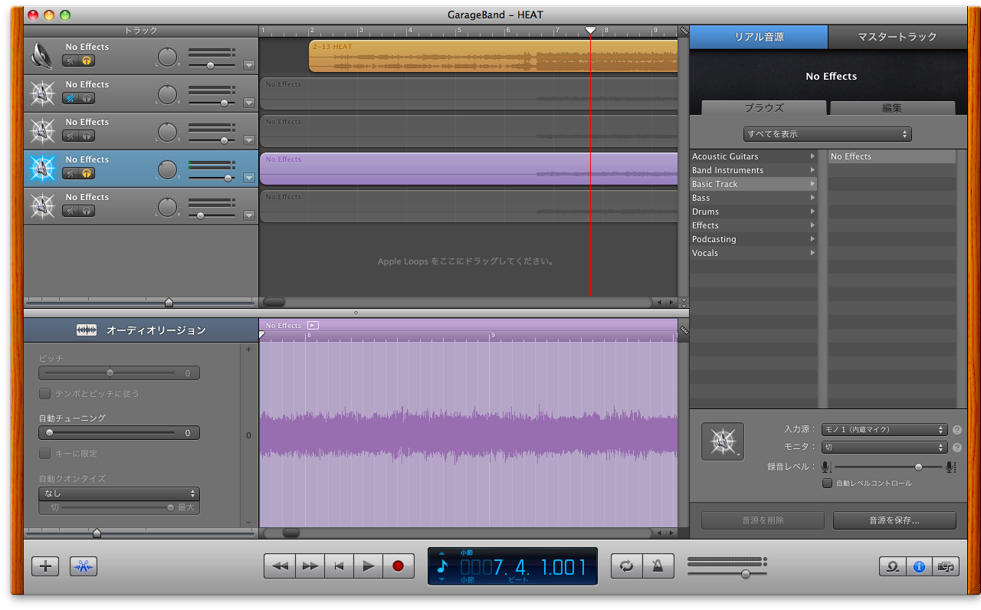Turn off solo on the top track
981x610 pixels.
pyautogui.click(x=87, y=61)
